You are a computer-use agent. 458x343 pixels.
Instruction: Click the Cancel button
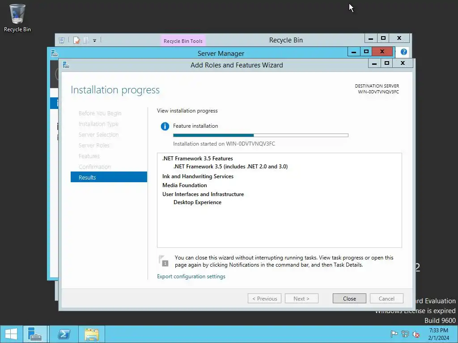[x=386, y=298]
